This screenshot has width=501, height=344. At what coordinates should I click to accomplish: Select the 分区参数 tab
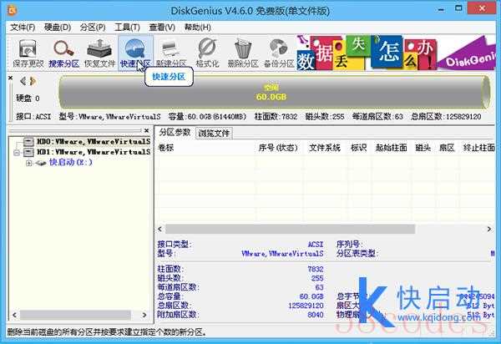pyautogui.click(x=175, y=133)
